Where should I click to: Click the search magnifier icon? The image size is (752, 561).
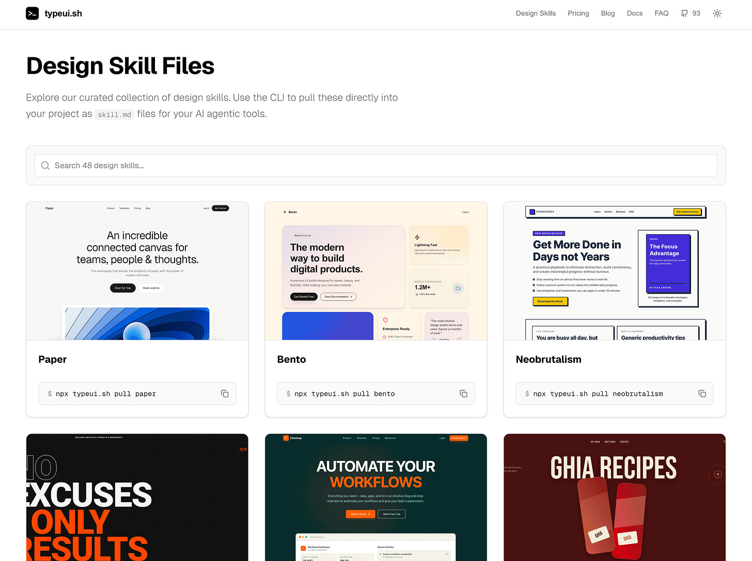45,165
